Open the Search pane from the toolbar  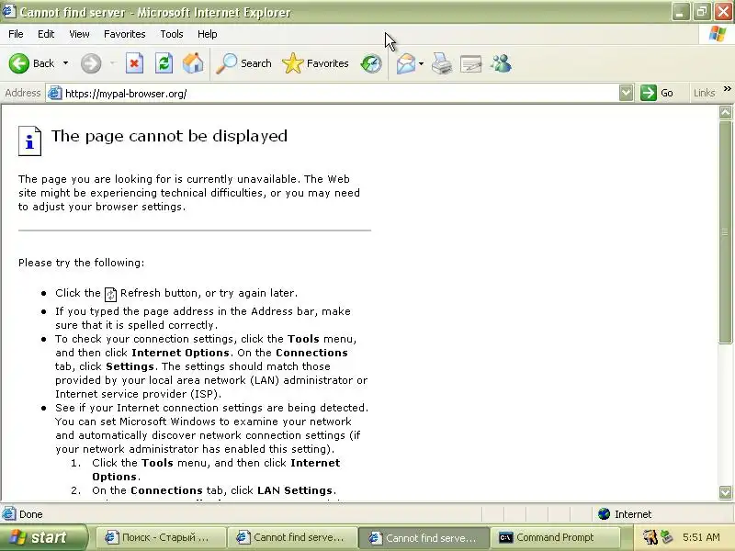(x=243, y=63)
